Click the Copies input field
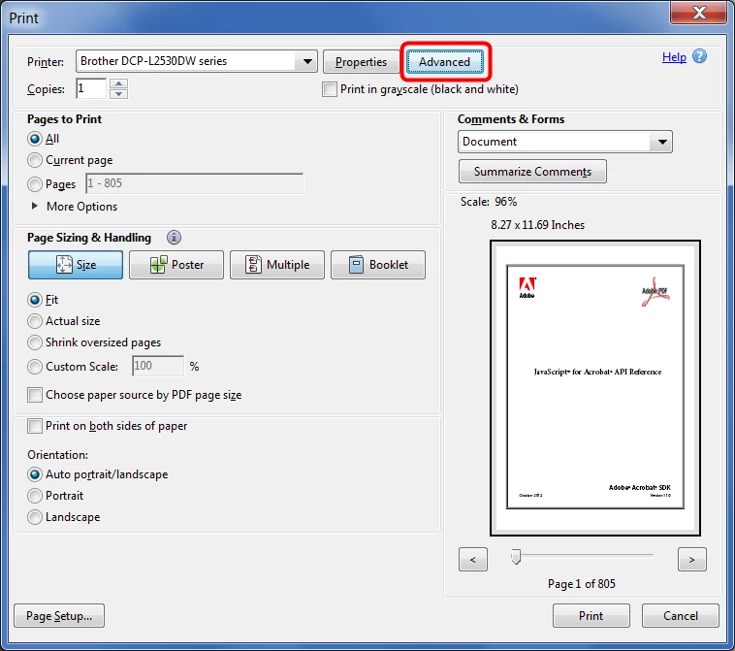 [x=91, y=88]
